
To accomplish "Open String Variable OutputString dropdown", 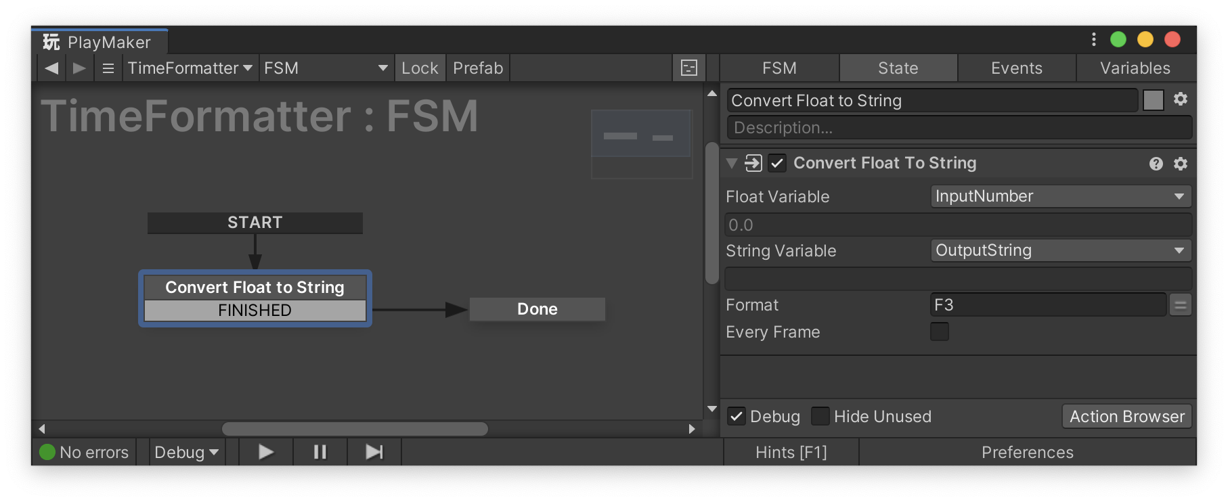I will pos(1060,250).
